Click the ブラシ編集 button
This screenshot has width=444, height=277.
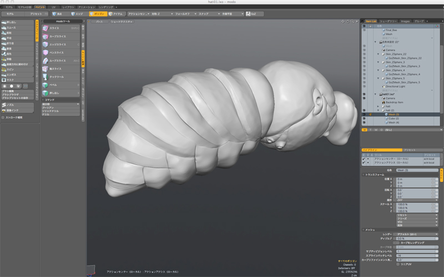[17, 91]
